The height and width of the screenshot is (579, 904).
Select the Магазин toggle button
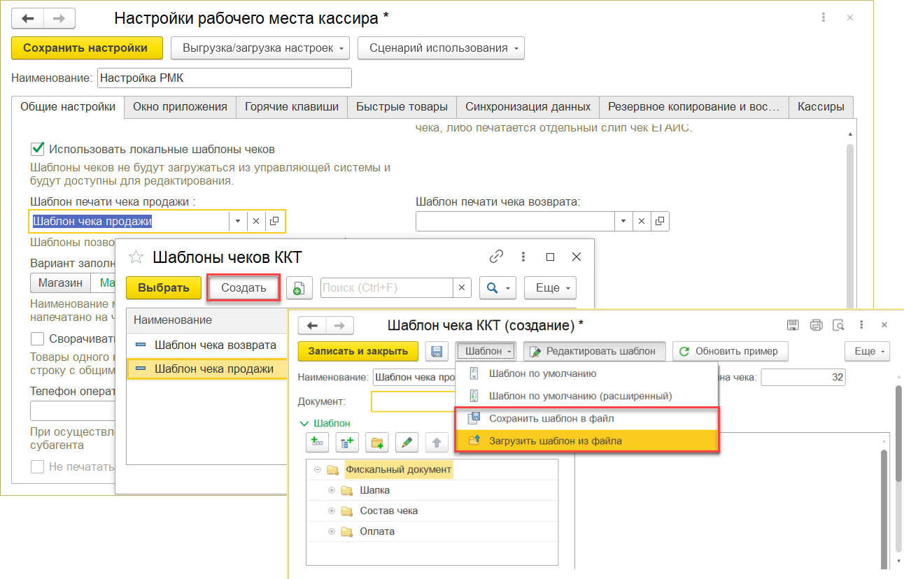point(61,283)
